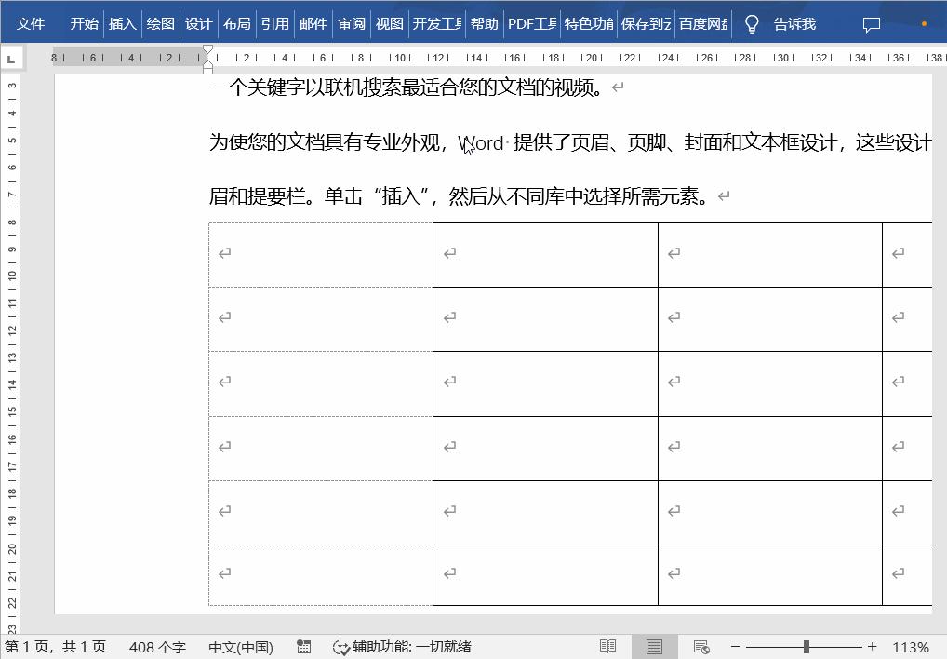Open the 特色功能 ribbon tab
Screen dimensions: 947x659
(589, 23)
